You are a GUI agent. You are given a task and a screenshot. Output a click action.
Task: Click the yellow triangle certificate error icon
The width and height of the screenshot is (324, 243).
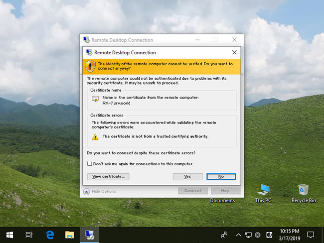point(95,137)
